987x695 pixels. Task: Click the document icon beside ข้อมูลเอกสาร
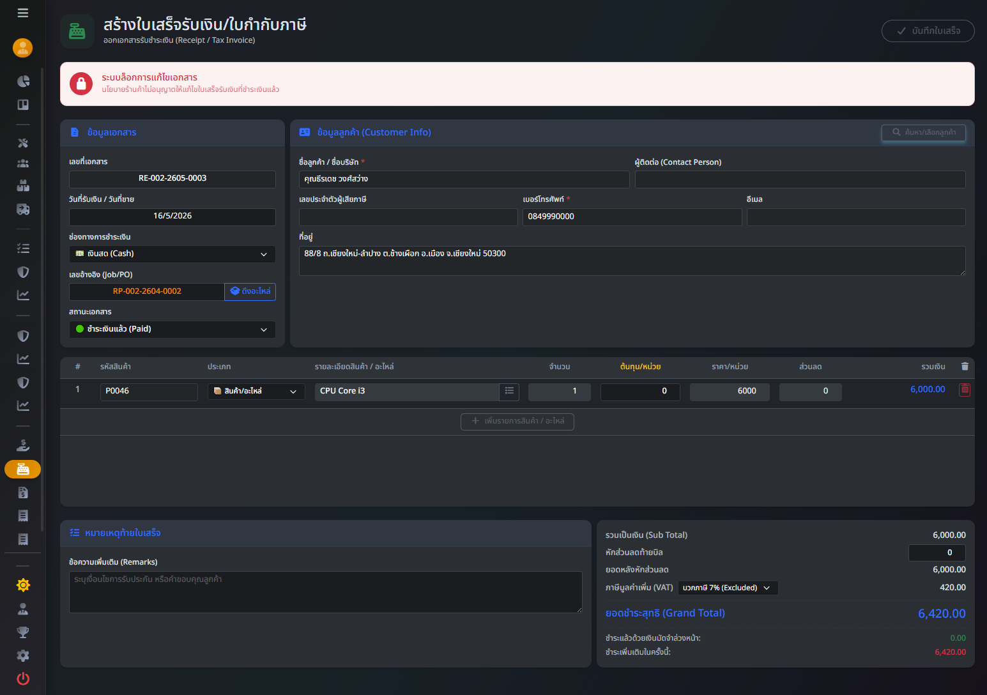tap(75, 132)
